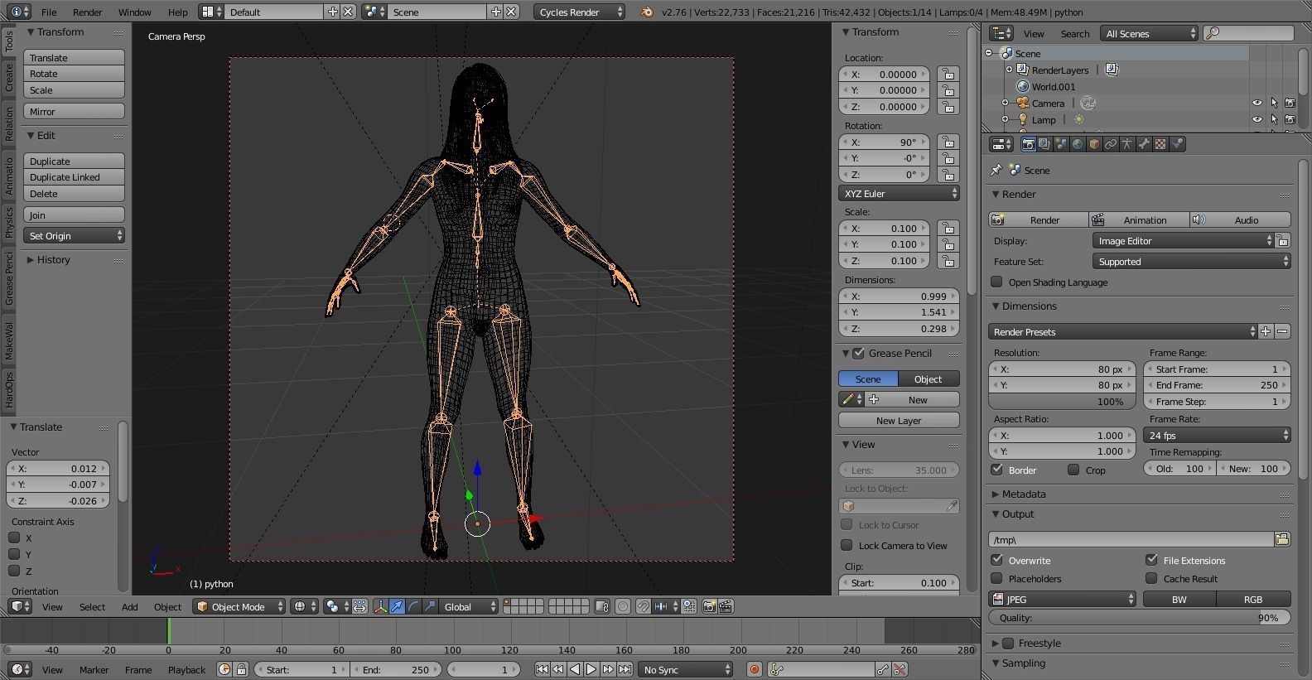Click the scale manipulator icon
1312x680 pixels.
pos(430,607)
